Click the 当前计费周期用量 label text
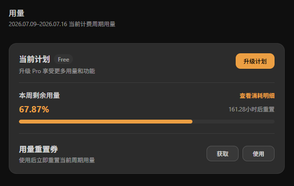Image resolution: width=294 pixels, height=186 pixels. [92, 24]
